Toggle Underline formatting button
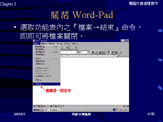 pyautogui.click(x=100, y=52)
